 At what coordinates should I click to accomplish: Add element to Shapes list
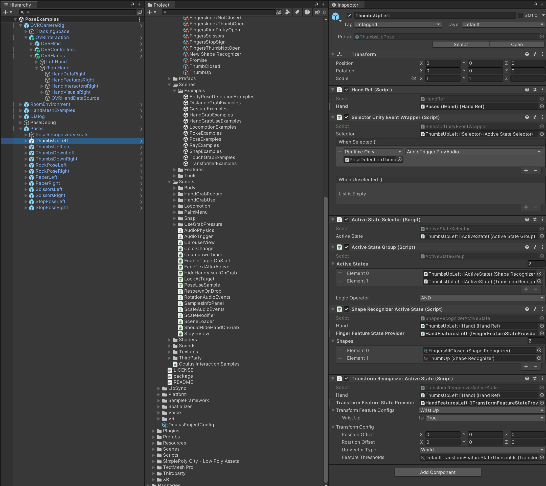tap(526, 366)
